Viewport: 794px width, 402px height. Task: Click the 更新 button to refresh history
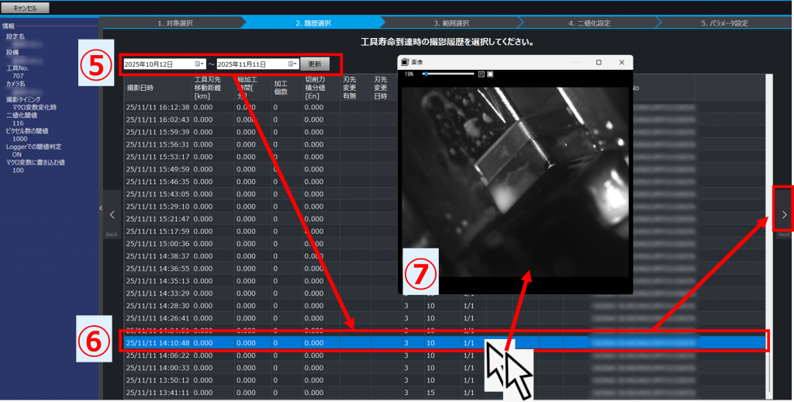[315, 64]
